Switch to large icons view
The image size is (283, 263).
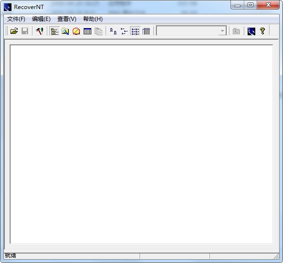113,31
